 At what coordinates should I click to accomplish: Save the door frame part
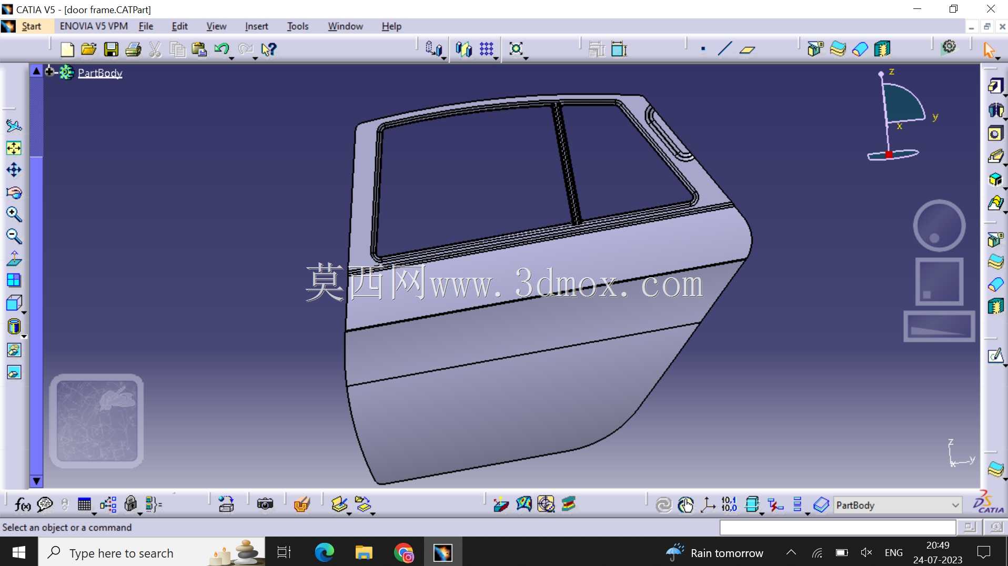(x=111, y=49)
